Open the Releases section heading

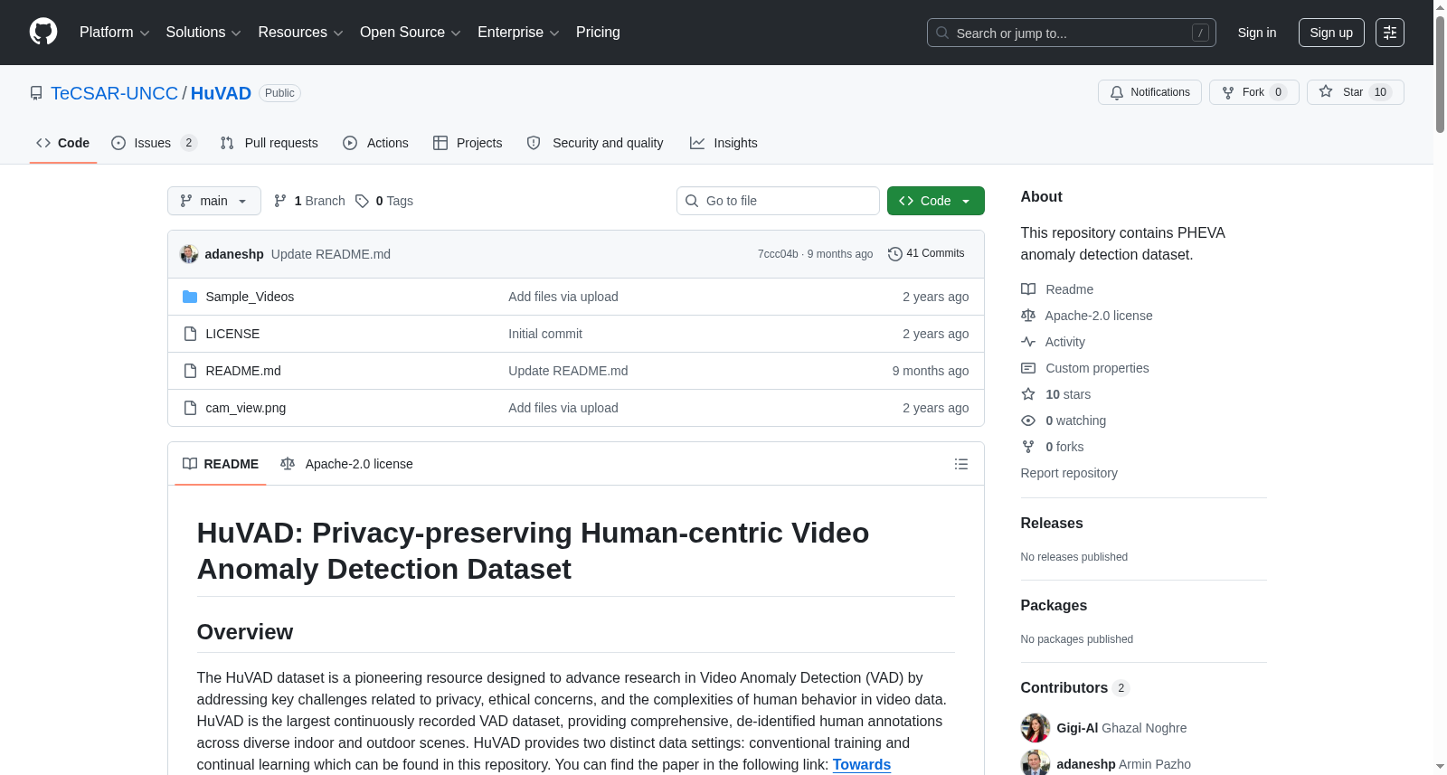click(x=1052, y=524)
